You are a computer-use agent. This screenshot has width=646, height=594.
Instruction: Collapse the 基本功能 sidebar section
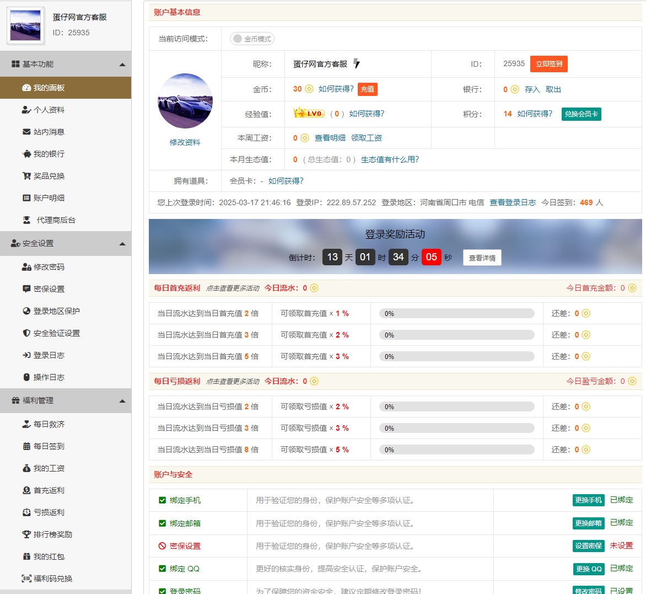(x=122, y=65)
